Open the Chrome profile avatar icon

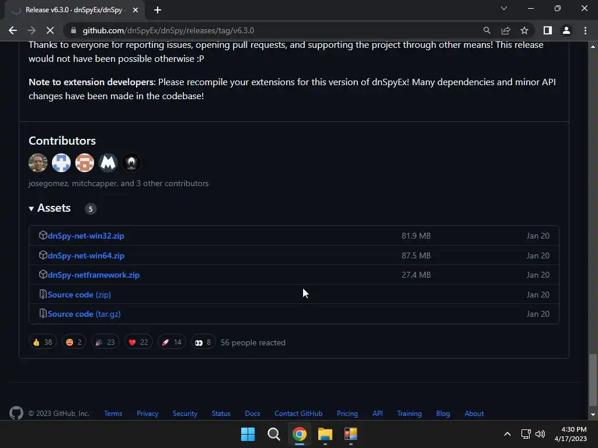[566, 30]
